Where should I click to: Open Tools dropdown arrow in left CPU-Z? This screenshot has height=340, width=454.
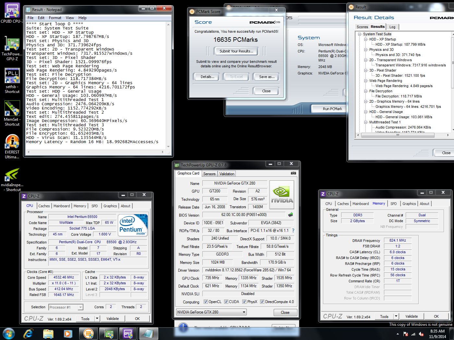[97, 319]
